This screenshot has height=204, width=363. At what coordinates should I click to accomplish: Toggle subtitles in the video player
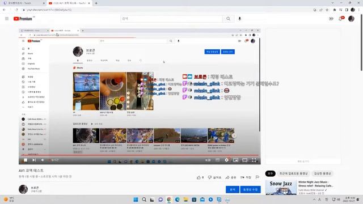[x=217, y=160]
